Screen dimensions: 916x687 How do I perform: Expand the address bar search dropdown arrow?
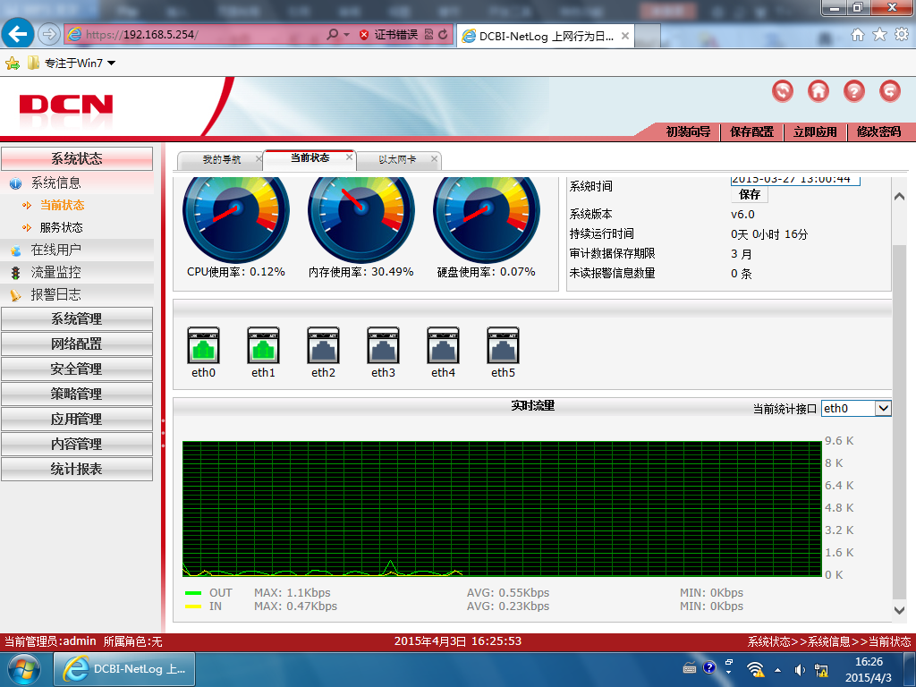tap(346, 35)
